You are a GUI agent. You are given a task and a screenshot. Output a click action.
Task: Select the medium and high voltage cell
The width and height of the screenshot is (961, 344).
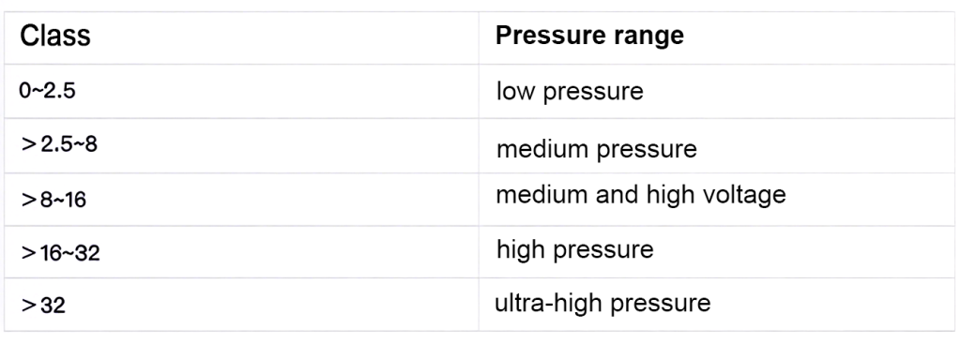pos(716,200)
